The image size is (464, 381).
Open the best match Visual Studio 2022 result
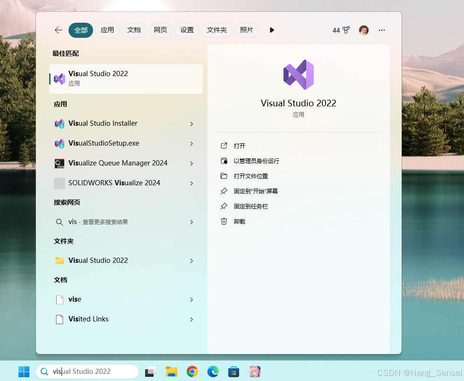(126, 79)
